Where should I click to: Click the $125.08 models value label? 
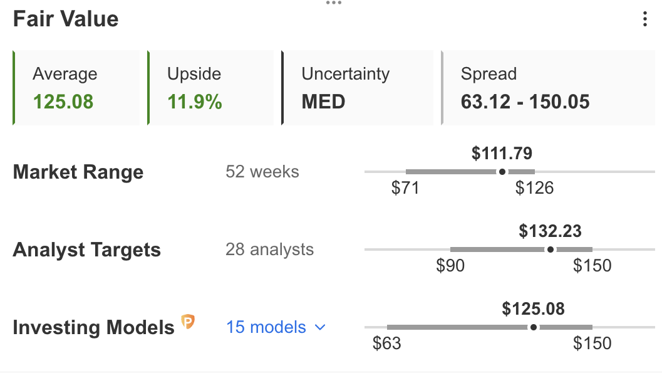(x=533, y=309)
